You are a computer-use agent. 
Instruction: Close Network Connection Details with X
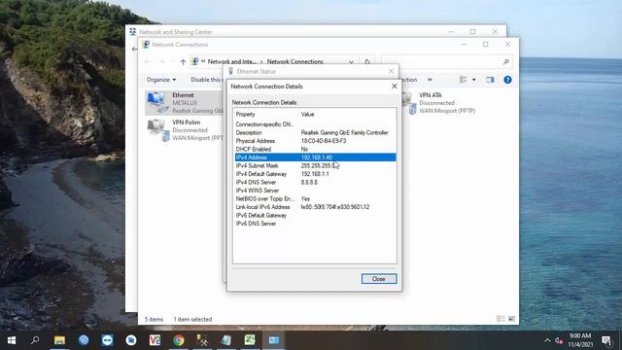pos(395,87)
